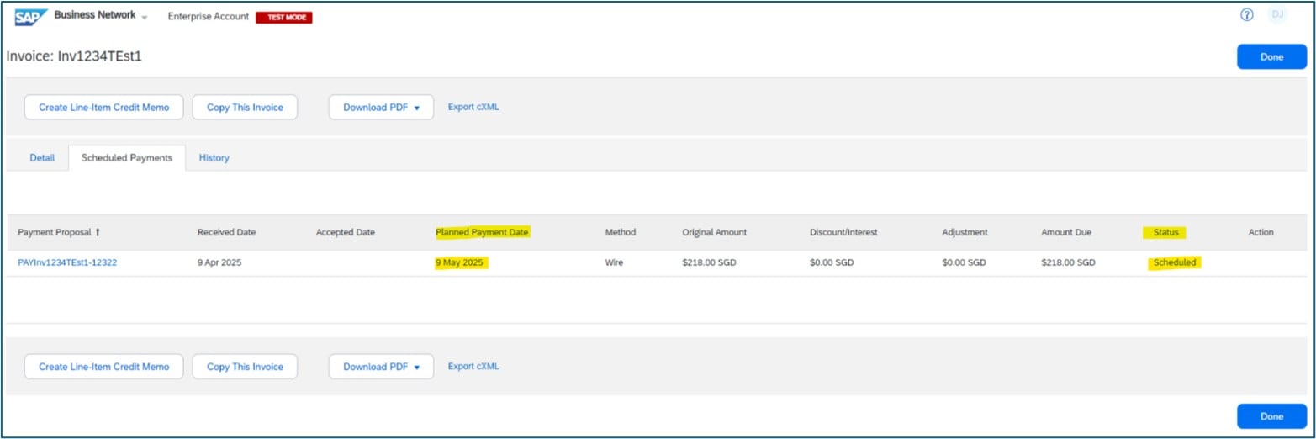This screenshot has height=439, width=1316.
Task: Click the SAP logo
Action: pyautogui.click(x=31, y=17)
